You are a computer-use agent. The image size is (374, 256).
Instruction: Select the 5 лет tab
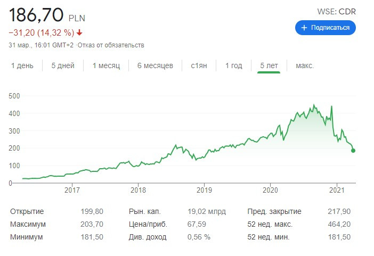[x=269, y=65]
